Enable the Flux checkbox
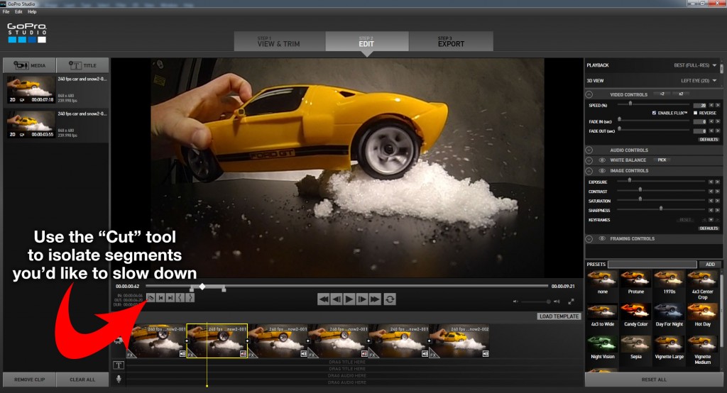 [654, 113]
